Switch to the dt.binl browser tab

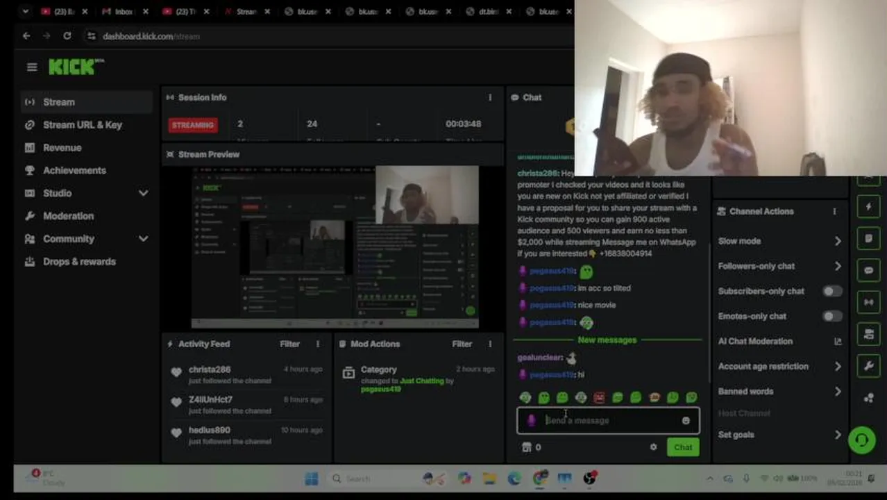[489, 12]
